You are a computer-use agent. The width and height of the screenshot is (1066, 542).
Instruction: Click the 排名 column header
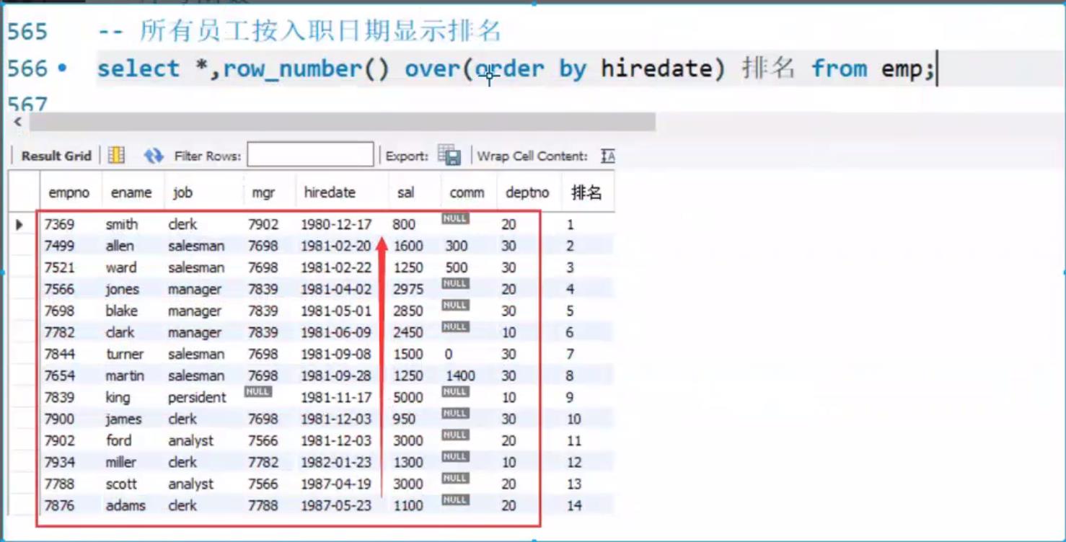point(586,192)
